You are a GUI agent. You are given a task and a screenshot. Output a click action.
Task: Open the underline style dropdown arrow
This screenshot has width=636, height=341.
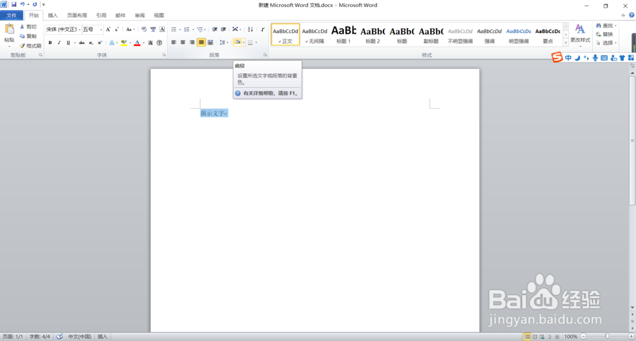click(75, 43)
